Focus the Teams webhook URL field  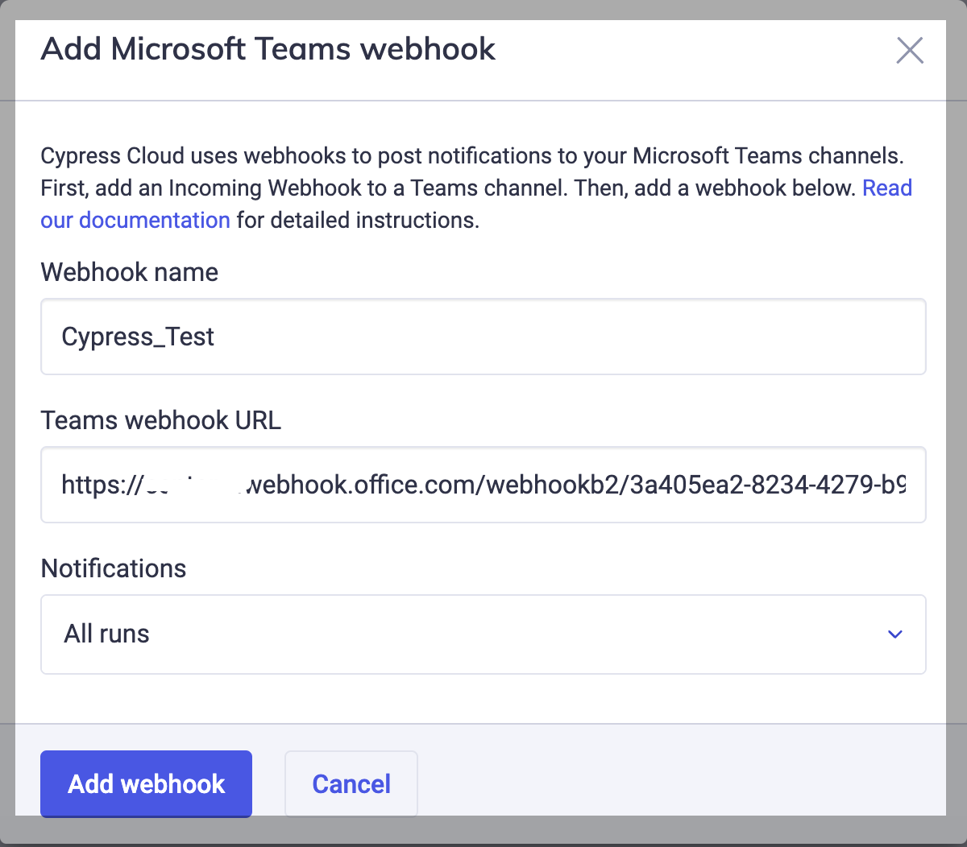point(483,485)
